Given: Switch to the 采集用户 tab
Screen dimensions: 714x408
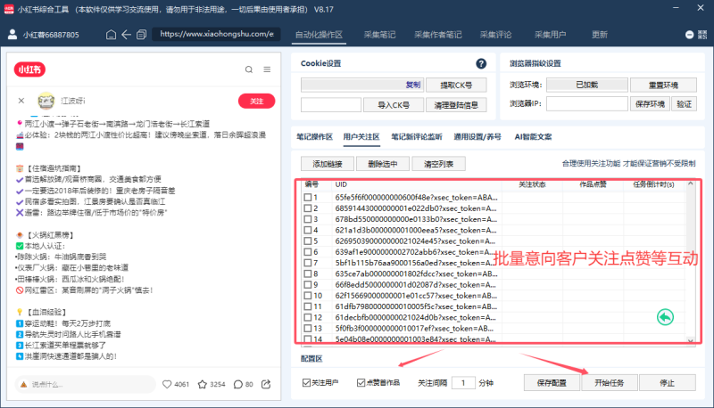Looking at the screenshot, I should point(550,35).
